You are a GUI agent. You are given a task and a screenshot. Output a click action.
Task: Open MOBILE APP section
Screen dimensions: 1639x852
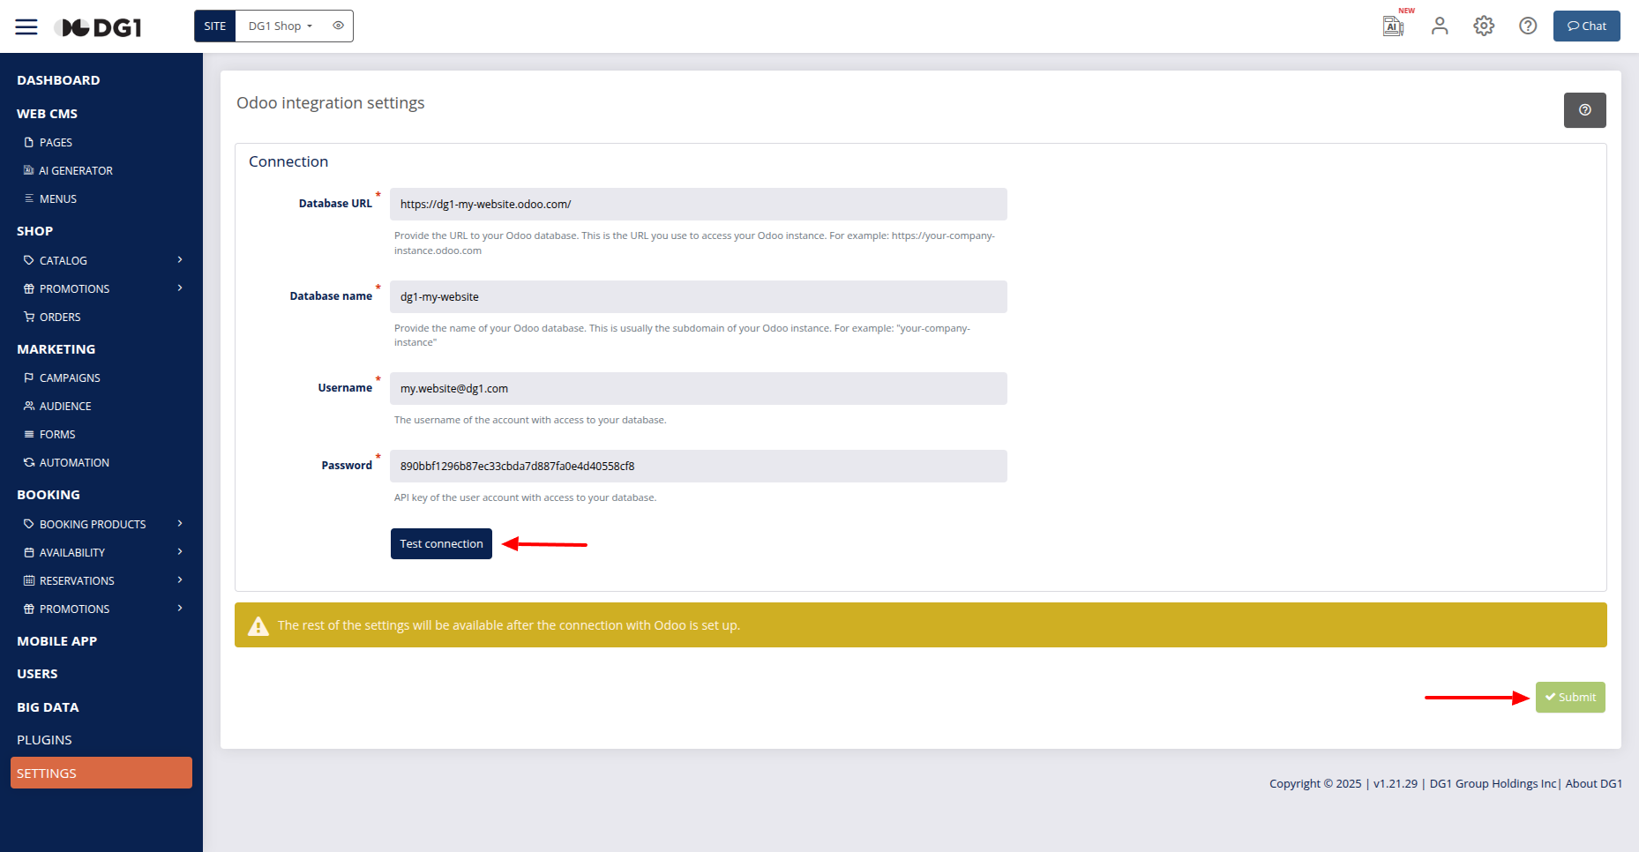point(56,641)
